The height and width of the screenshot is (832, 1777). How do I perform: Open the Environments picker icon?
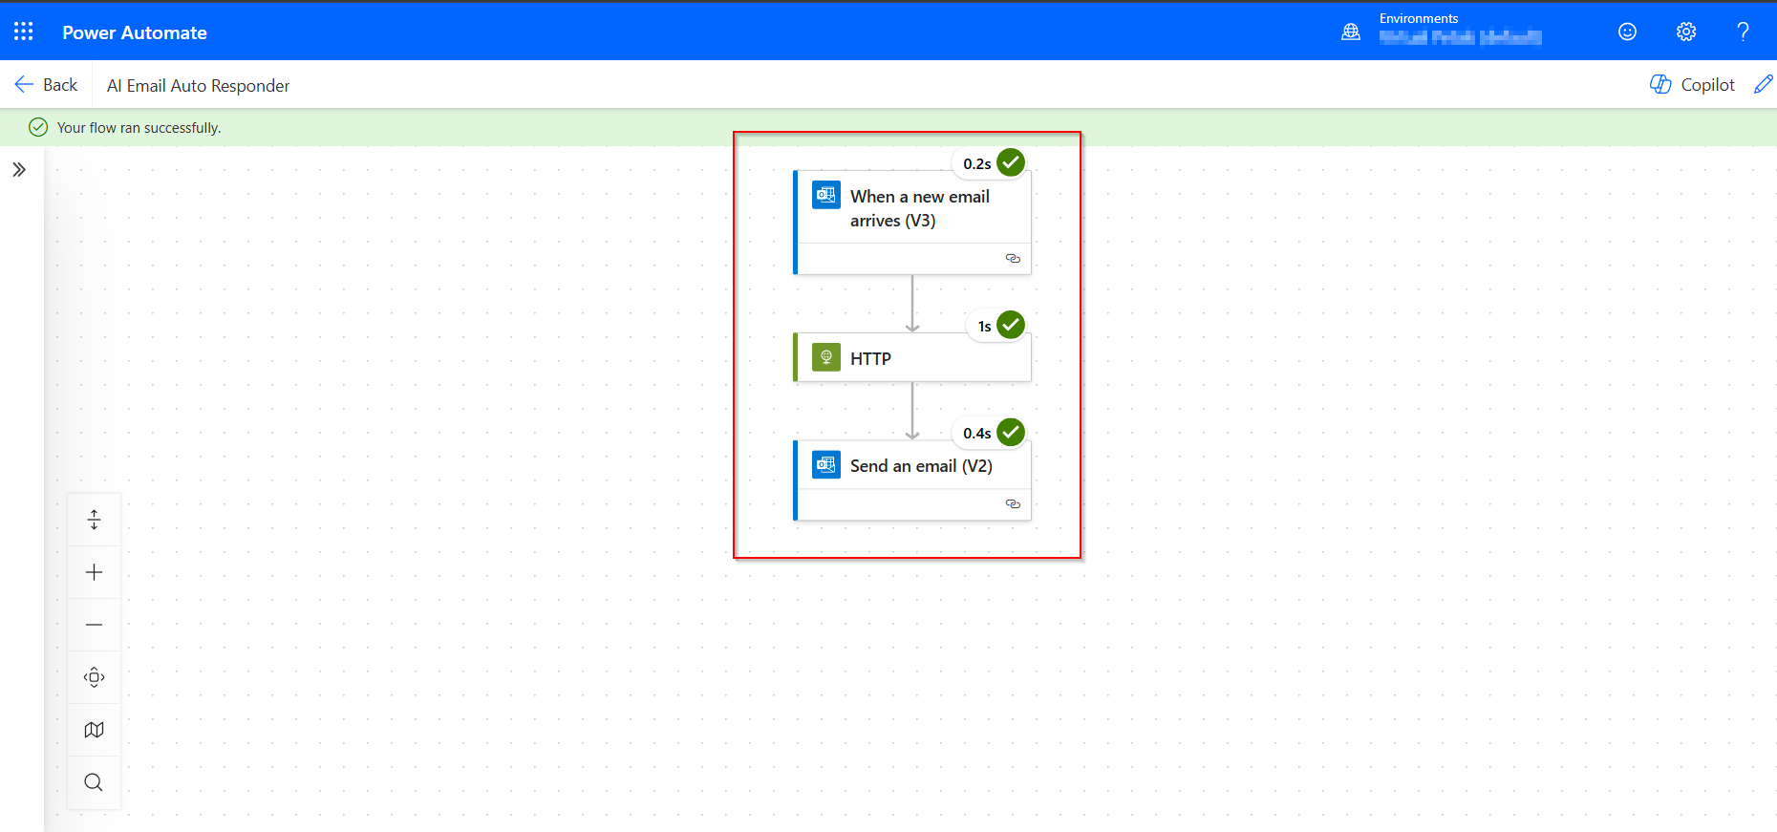pyautogui.click(x=1351, y=32)
